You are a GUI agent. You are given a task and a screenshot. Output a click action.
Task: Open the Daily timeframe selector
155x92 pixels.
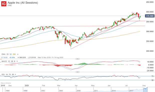coord(9,5)
